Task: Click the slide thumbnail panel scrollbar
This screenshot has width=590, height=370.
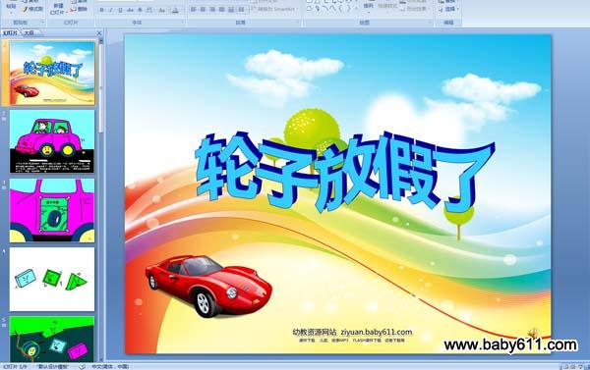Action: pos(100,86)
